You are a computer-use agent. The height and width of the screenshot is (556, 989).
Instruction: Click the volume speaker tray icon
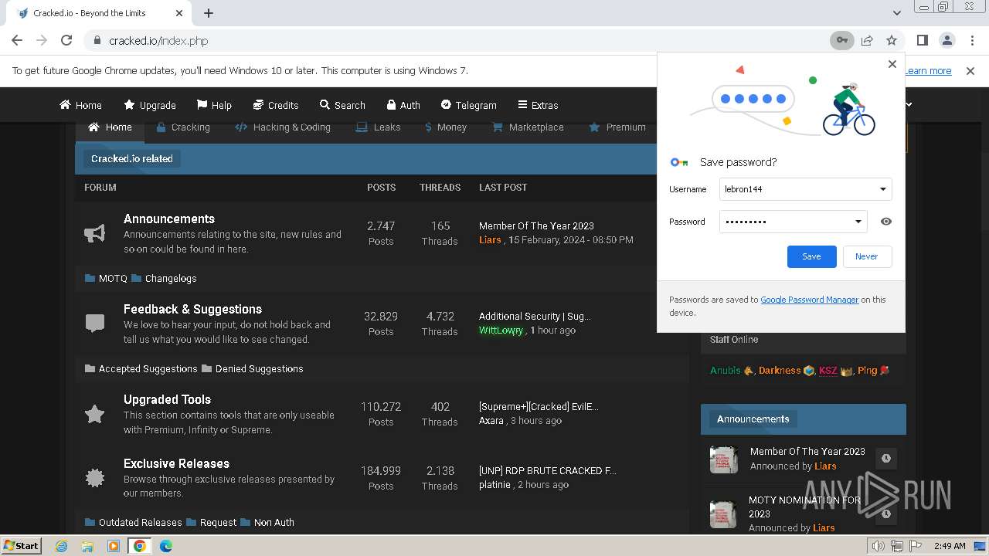point(878,546)
